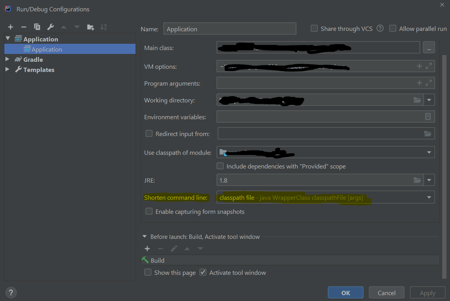Create a new configuration folder
This screenshot has width=450, height=301.
[90, 27]
